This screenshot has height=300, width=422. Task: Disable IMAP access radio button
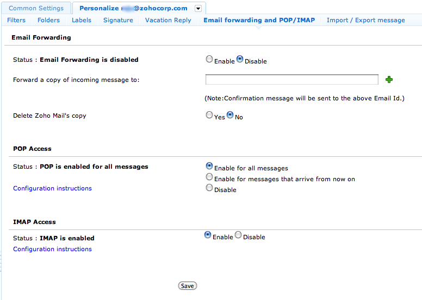[238, 235]
